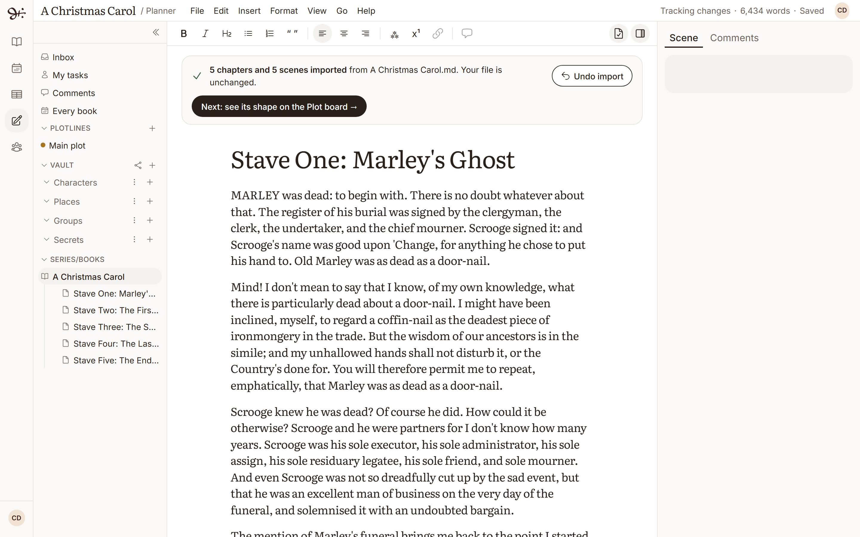Image resolution: width=860 pixels, height=537 pixels.
Task: Add a new Character
Action: pos(150,182)
